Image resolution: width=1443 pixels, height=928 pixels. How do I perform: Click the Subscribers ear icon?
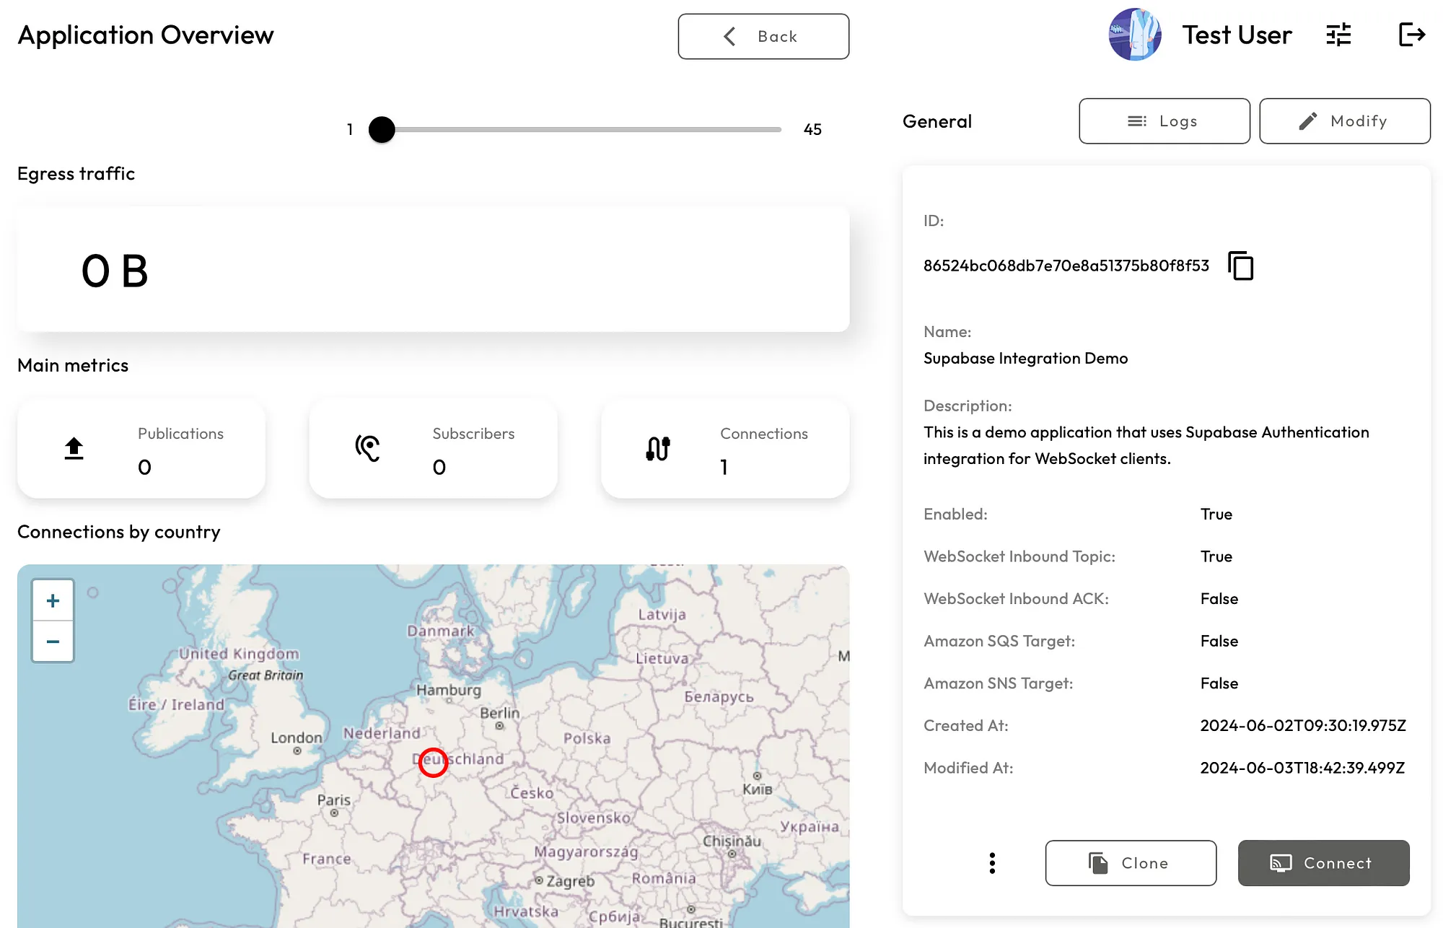[367, 448]
